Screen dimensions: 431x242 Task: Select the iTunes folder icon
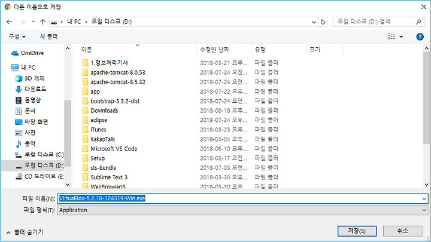(x=86, y=130)
